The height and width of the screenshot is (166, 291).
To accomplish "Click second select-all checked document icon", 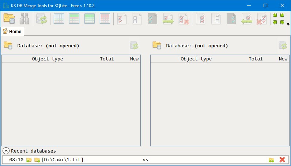I will click(201, 19).
